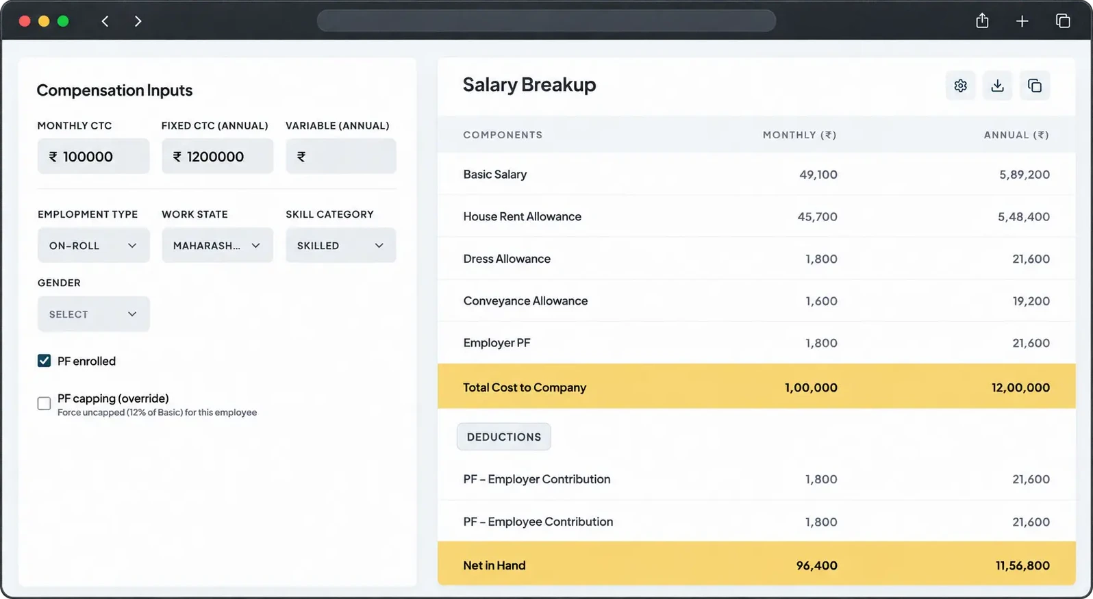Click net annual value 11,56,800
Screen dimensions: 1093x599
[1022, 565]
